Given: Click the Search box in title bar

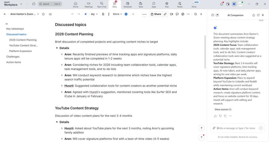Looking at the screenshot, I should click(50, 4).
